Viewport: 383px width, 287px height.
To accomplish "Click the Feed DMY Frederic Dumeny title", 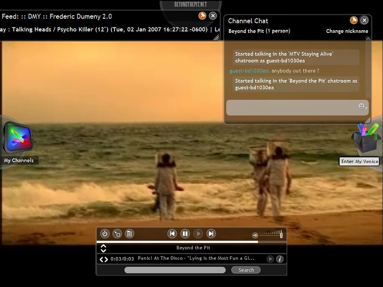I will pyautogui.click(x=57, y=16).
